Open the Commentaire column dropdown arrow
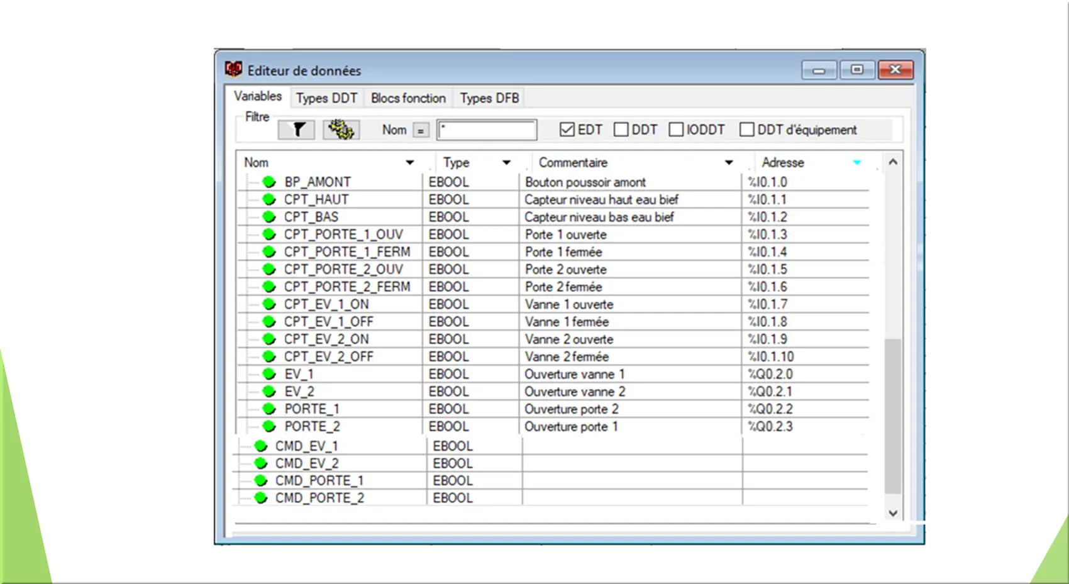The image size is (1069, 584). pyautogui.click(x=729, y=163)
